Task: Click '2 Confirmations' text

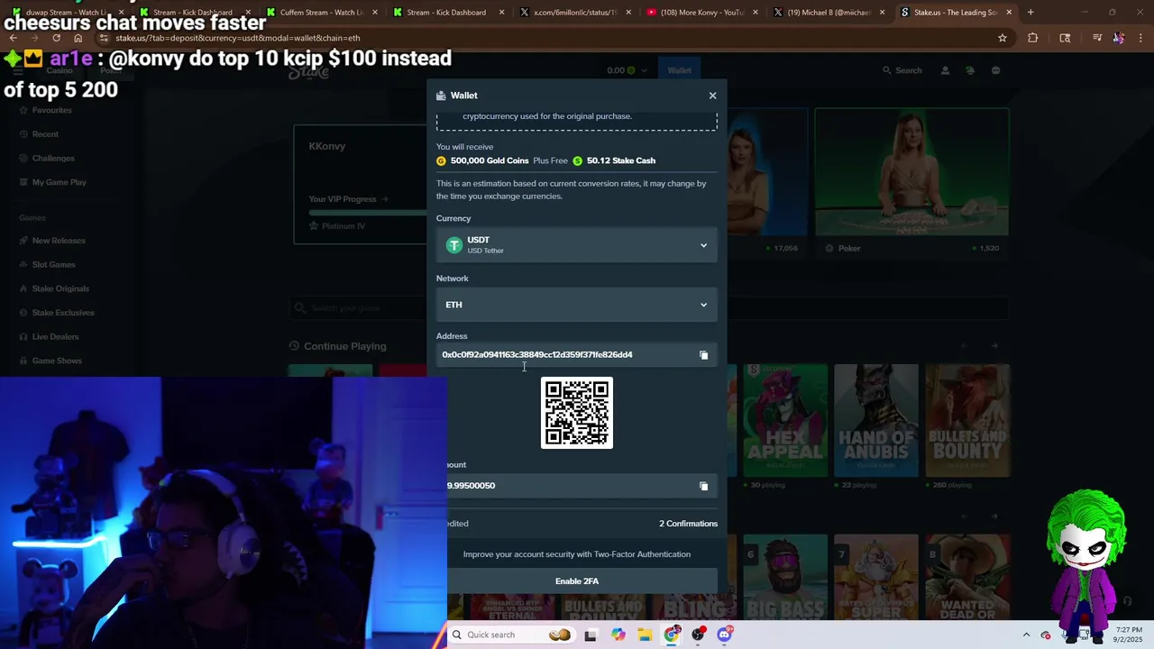Action: pos(688,524)
